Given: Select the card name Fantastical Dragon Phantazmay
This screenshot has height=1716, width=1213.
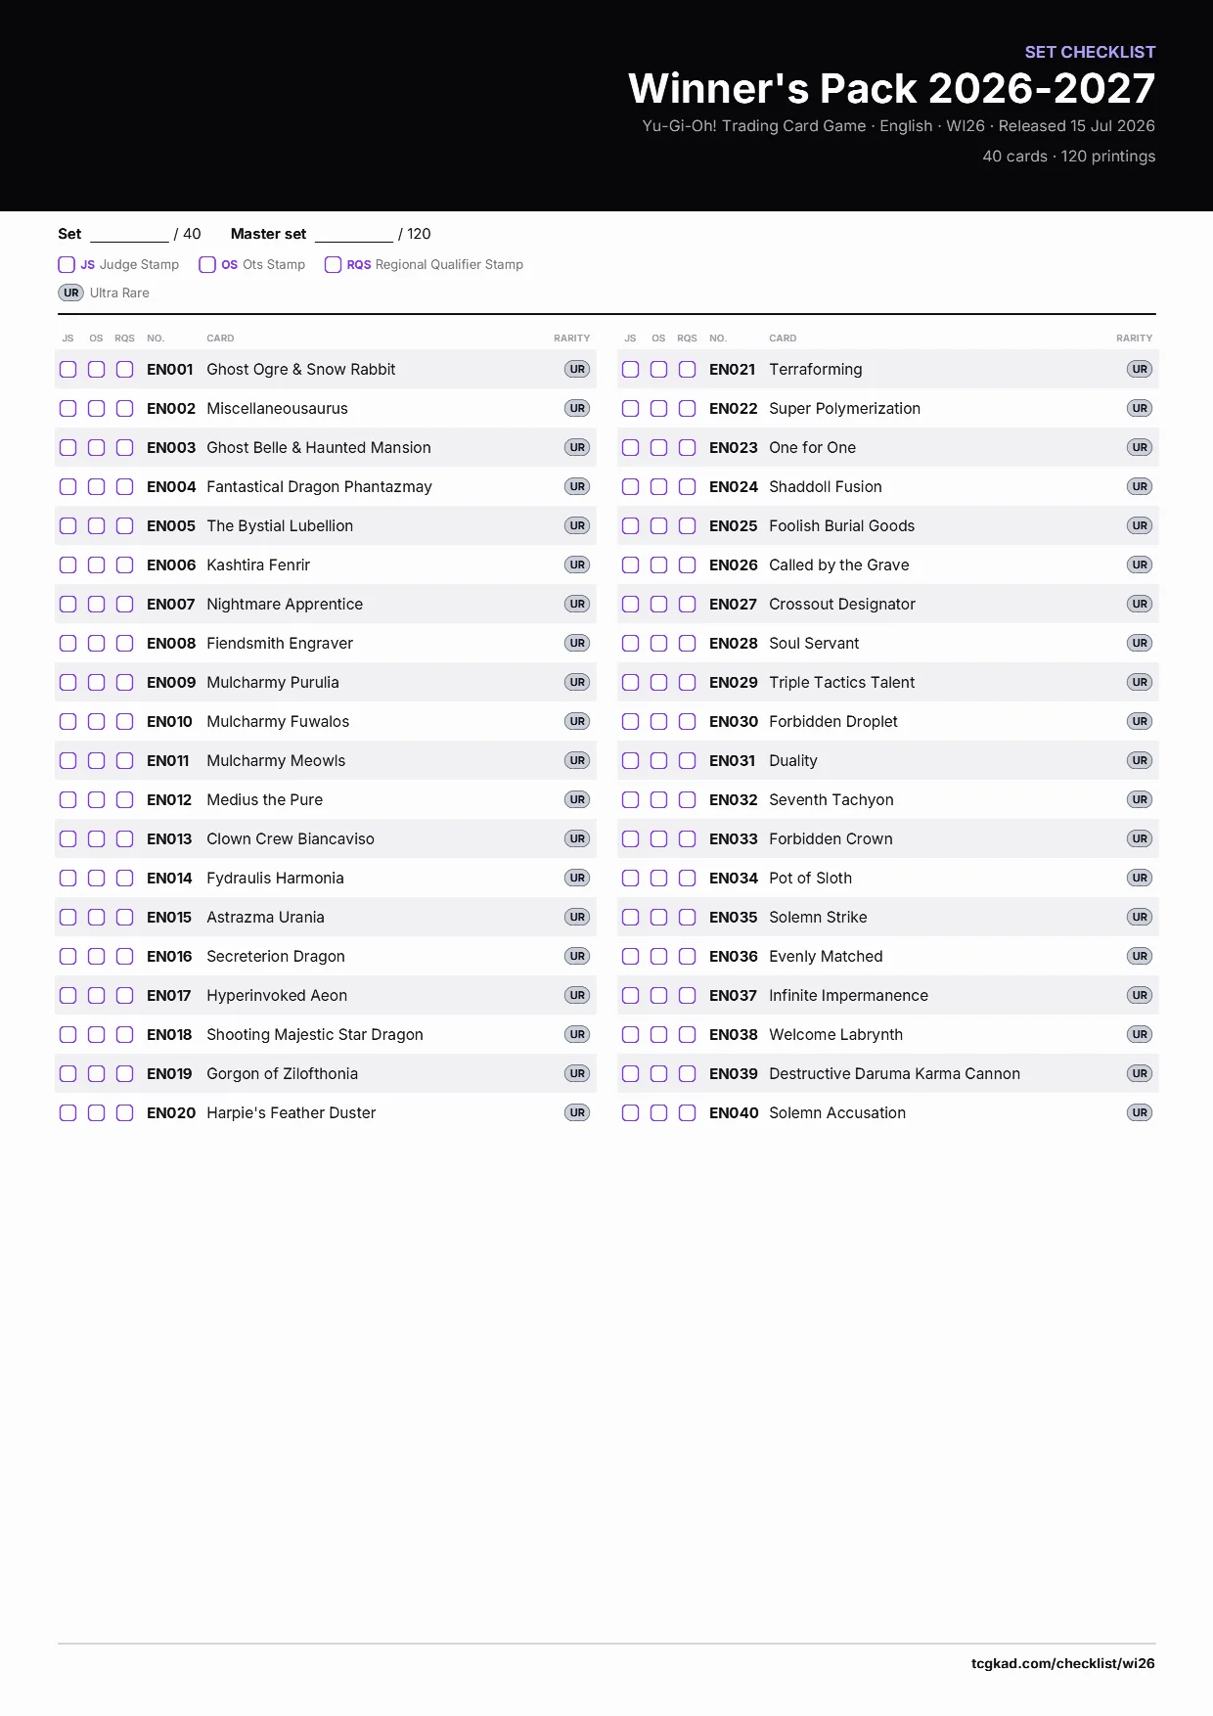Looking at the screenshot, I should tap(319, 486).
